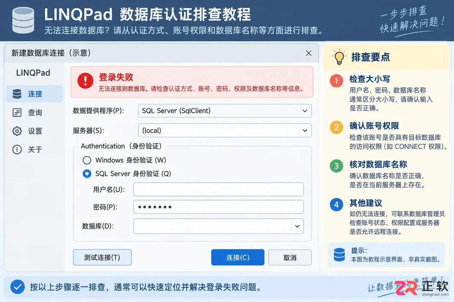Open the 设置 sidebar item
Screen dimensions: 454x302
pyautogui.click(x=34, y=131)
